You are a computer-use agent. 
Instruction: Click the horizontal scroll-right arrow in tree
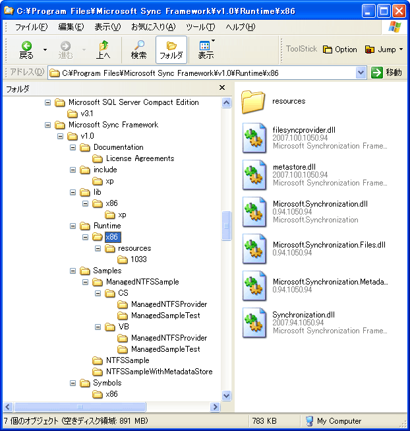215,407
